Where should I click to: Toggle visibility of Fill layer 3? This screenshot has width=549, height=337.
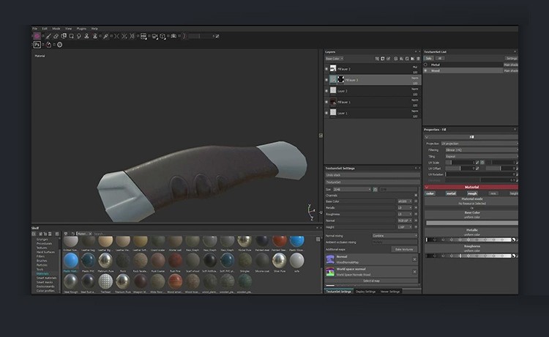click(x=326, y=80)
